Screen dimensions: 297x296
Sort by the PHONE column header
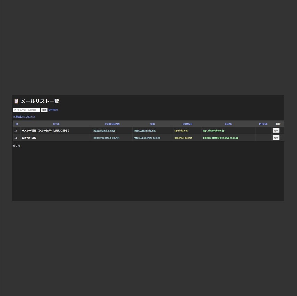[x=263, y=124]
